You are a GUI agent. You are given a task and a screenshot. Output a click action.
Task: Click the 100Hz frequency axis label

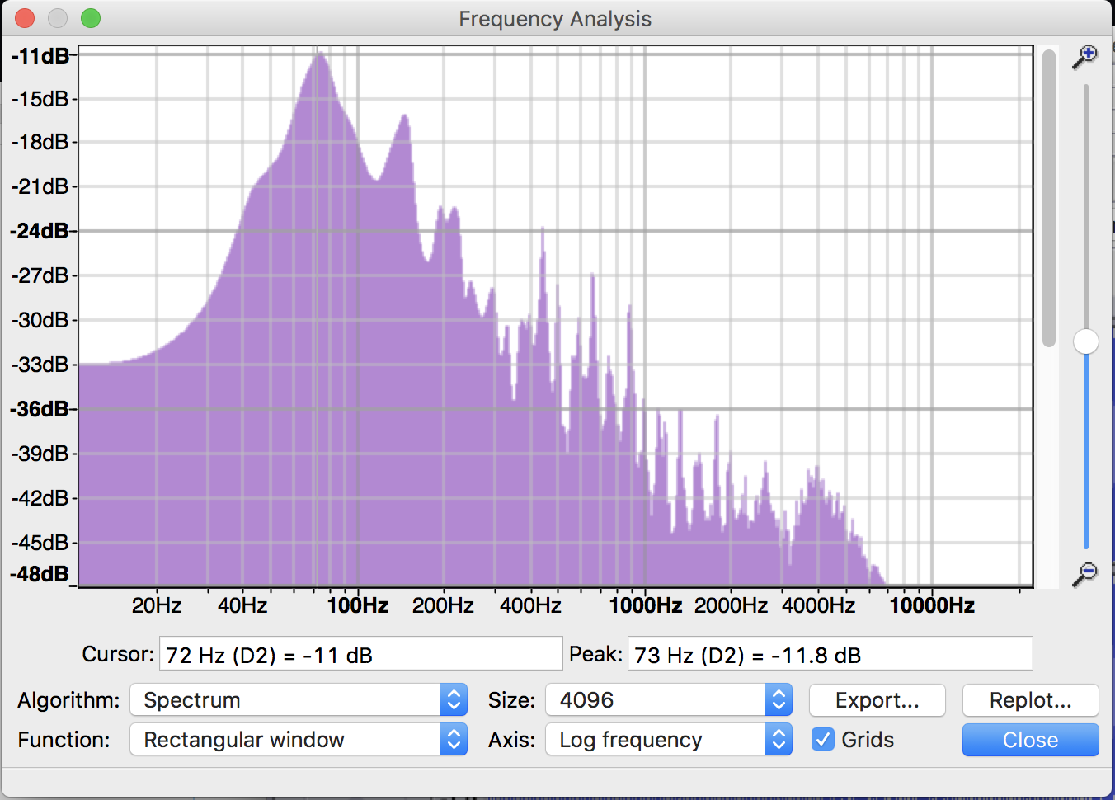point(358,605)
